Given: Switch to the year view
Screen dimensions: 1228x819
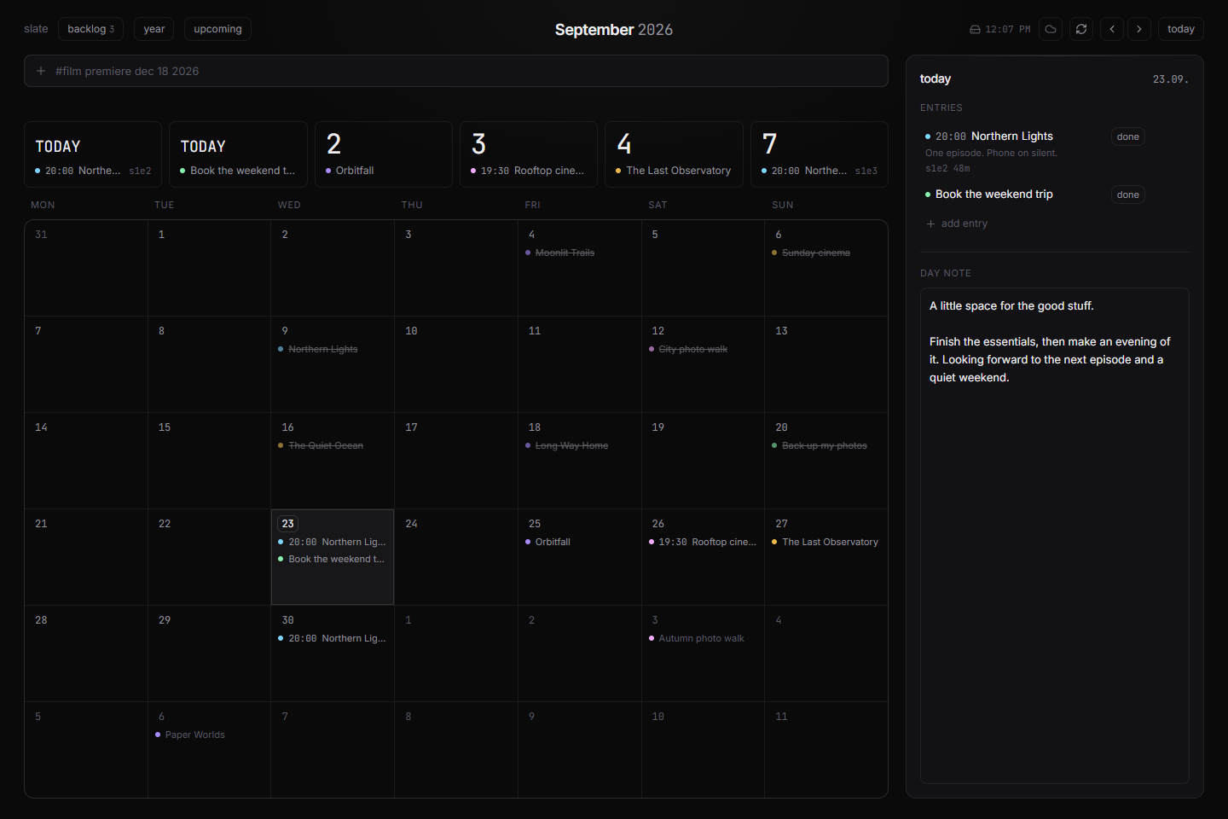Looking at the screenshot, I should 154,29.
